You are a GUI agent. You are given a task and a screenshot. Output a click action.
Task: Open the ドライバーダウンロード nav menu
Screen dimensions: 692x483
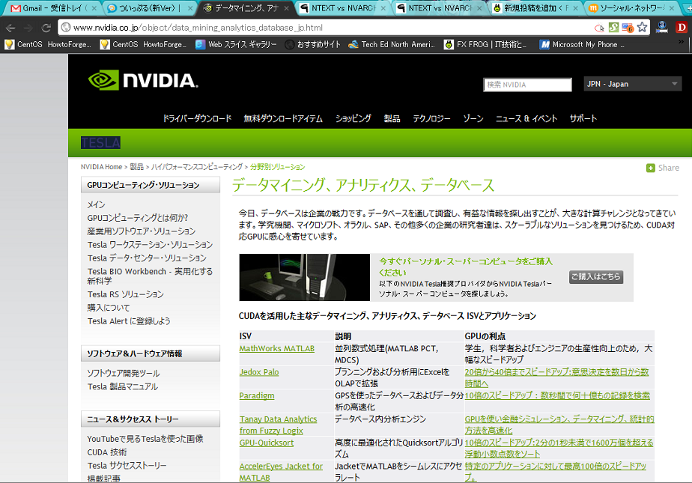(197, 118)
